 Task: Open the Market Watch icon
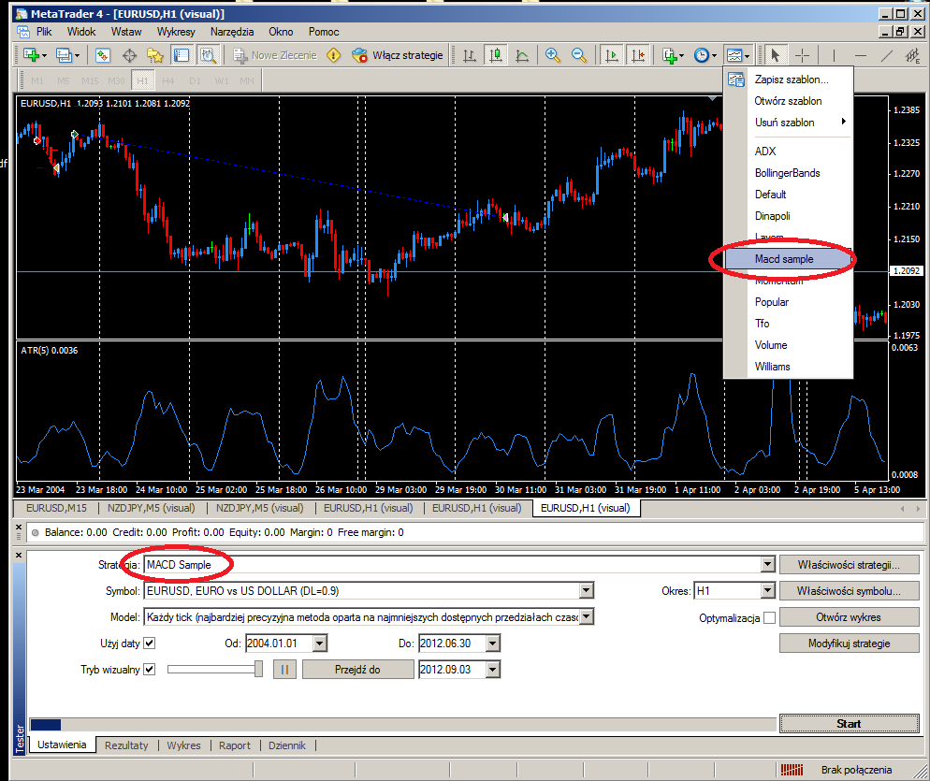[x=103, y=55]
